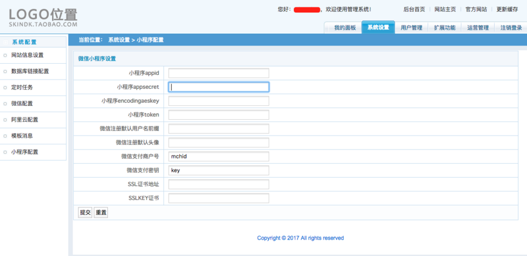
Task: Select 定时任务 in the sidebar
Action: [22, 87]
